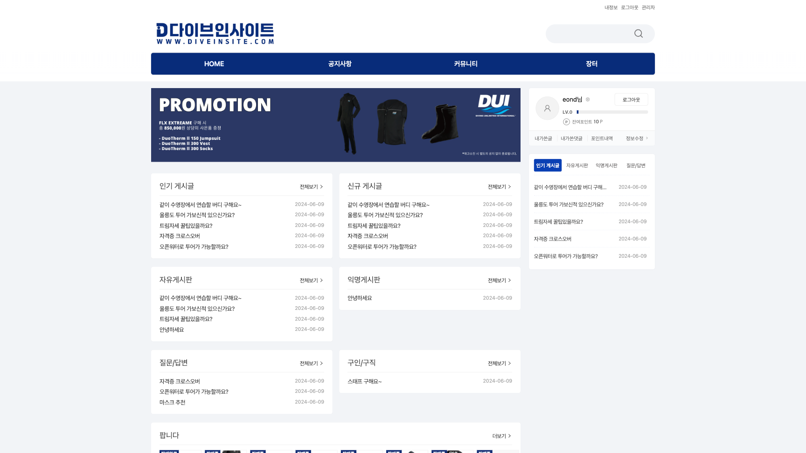Image resolution: width=806 pixels, height=453 pixels.
Task: Switch to 익명게시판 tab in sidebar
Action: 606,165
